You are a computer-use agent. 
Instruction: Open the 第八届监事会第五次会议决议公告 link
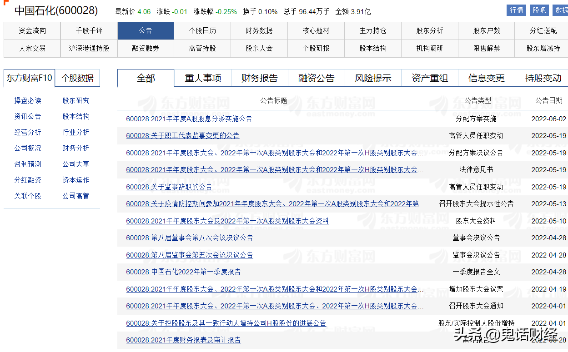pyautogui.click(x=190, y=255)
